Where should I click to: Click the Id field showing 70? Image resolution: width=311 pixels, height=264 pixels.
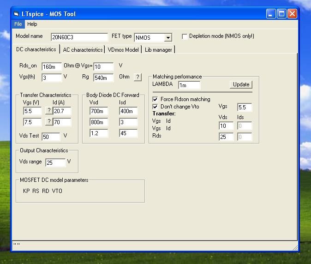pyautogui.click(x=62, y=122)
